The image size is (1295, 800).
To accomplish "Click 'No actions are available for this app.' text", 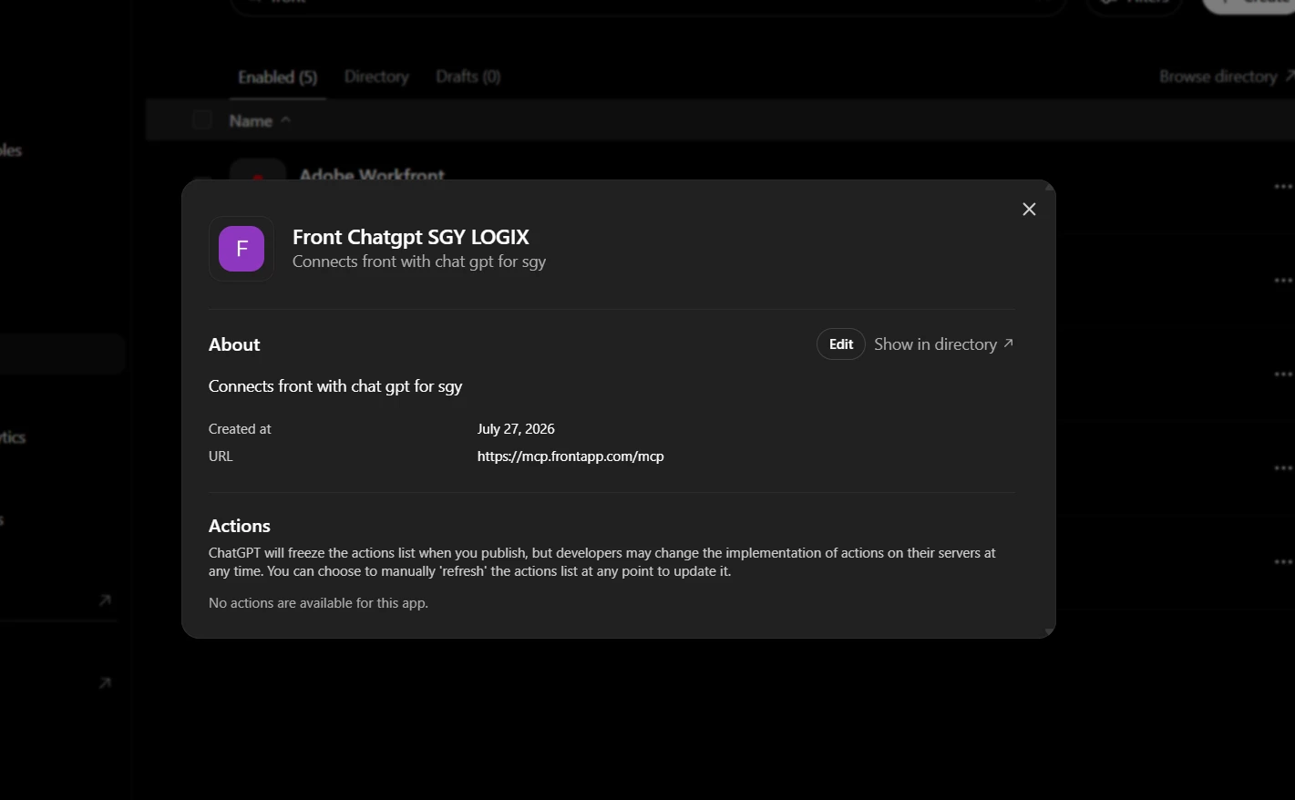I will tap(318, 603).
